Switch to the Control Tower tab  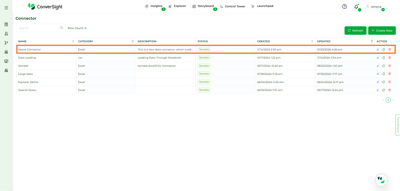[x=235, y=7]
